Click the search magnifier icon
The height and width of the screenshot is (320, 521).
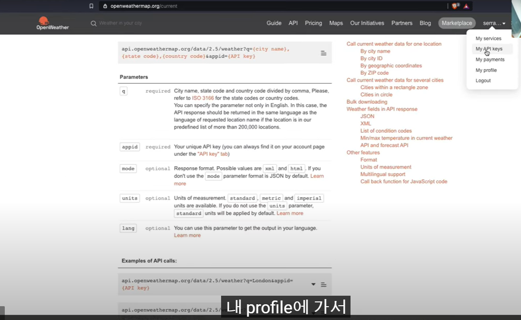(x=94, y=23)
